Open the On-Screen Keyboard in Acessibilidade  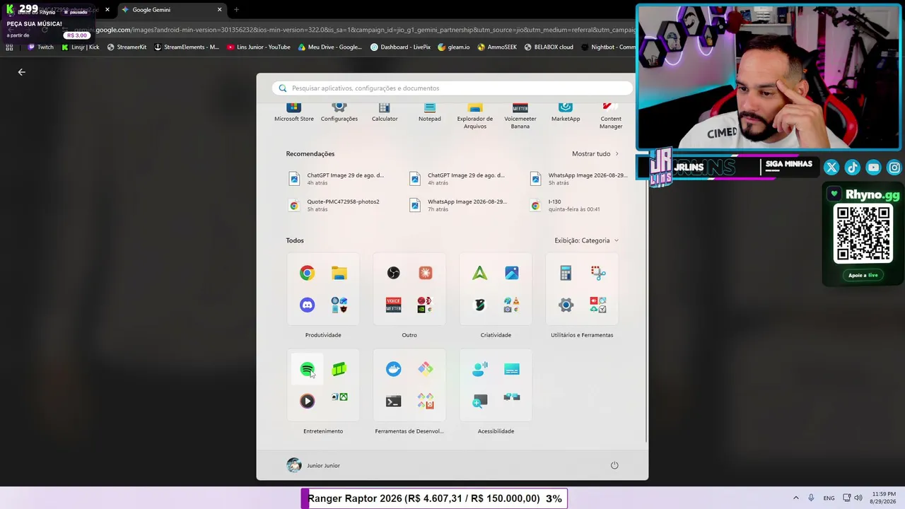(x=512, y=369)
